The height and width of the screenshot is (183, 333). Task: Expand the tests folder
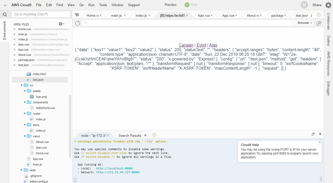(x=22, y=170)
